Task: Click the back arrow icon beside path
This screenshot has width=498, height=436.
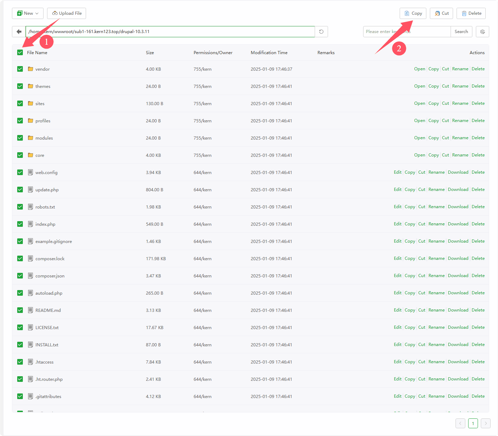Action: pyautogui.click(x=19, y=32)
